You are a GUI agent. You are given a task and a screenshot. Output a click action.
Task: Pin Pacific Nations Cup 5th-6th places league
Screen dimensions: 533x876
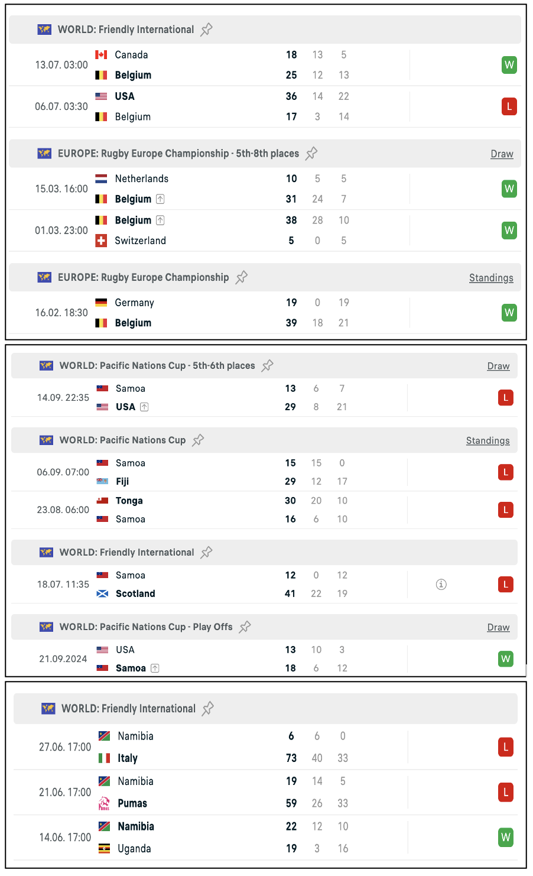(x=268, y=366)
